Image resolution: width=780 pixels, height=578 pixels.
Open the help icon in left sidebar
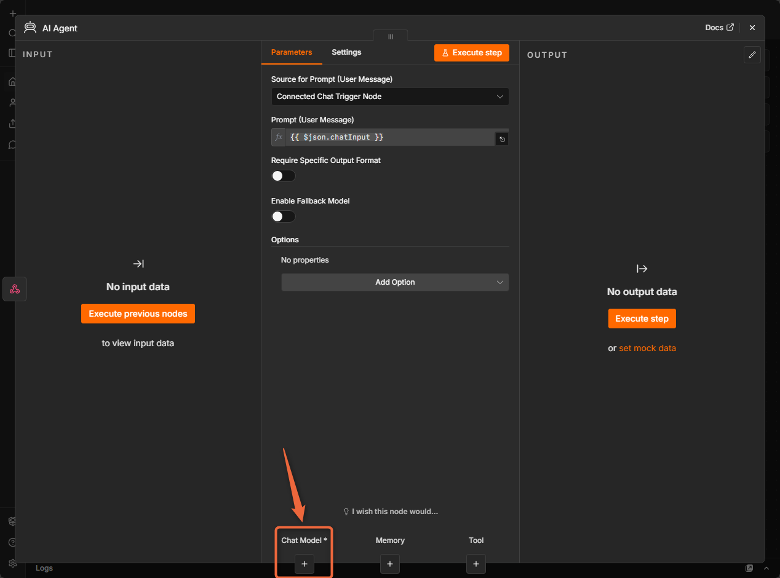click(12, 542)
